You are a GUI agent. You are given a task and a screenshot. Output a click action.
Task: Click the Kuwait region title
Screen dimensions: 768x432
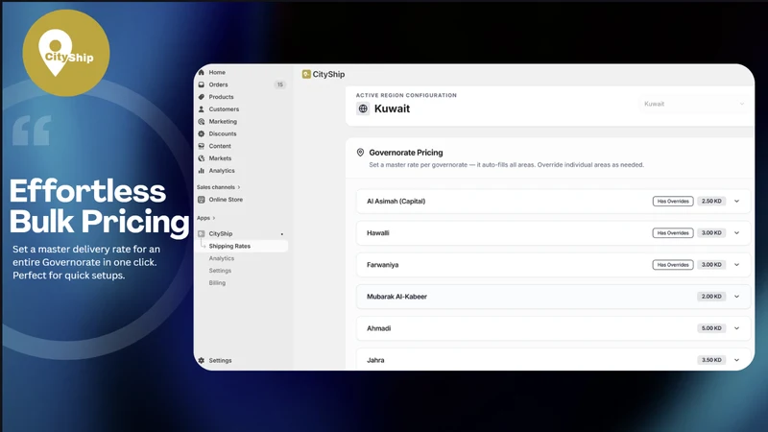pyautogui.click(x=392, y=108)
